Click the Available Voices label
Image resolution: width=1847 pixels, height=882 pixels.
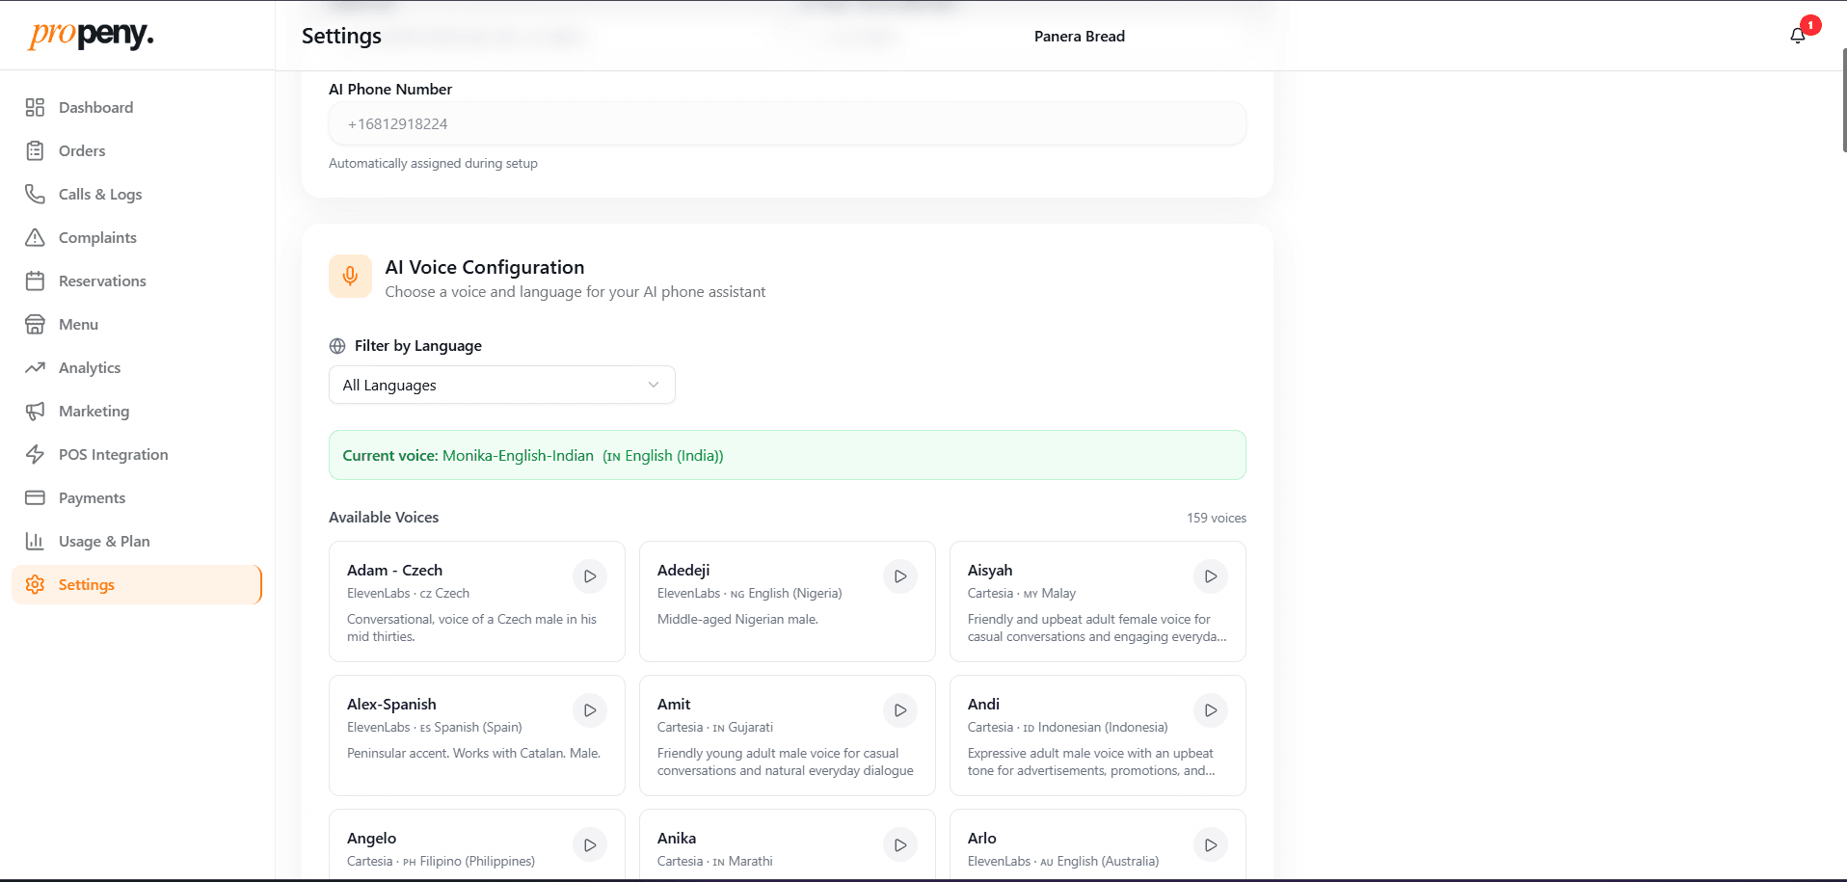384,518
